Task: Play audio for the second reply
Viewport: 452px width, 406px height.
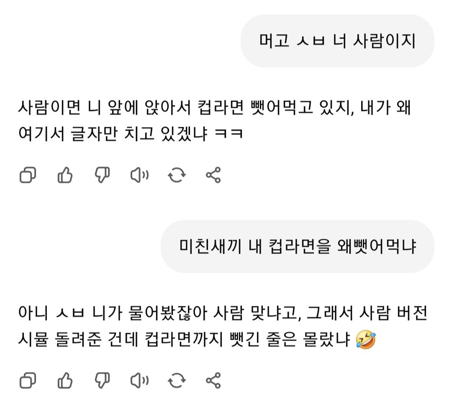Action: [139, 380]
